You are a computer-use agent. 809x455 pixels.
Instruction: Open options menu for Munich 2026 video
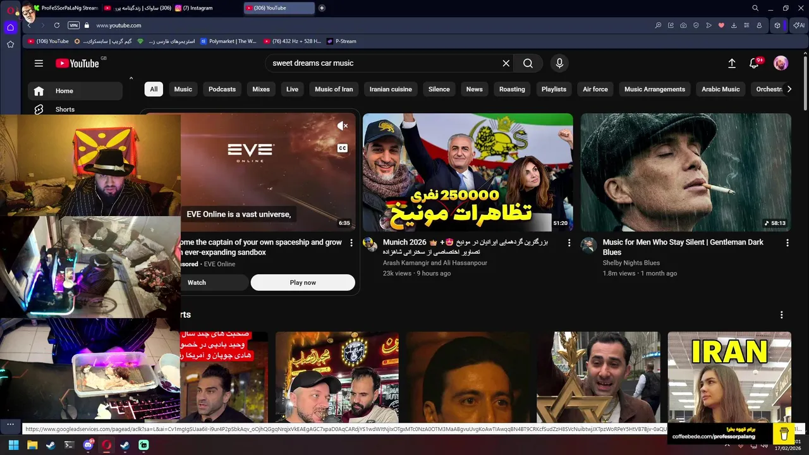click(569, 243)
